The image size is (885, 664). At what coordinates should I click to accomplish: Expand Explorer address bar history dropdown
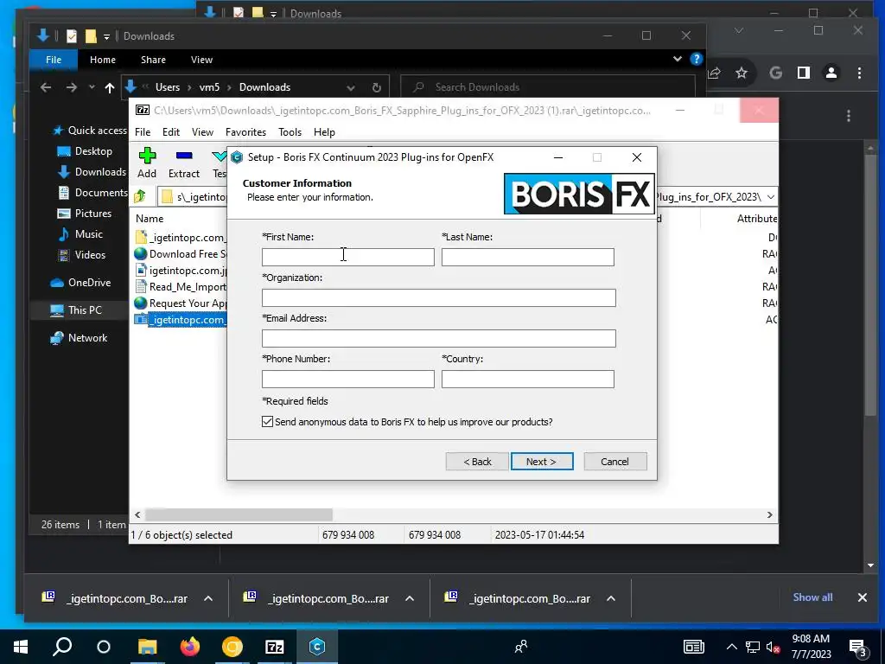[x=351, y=87]
